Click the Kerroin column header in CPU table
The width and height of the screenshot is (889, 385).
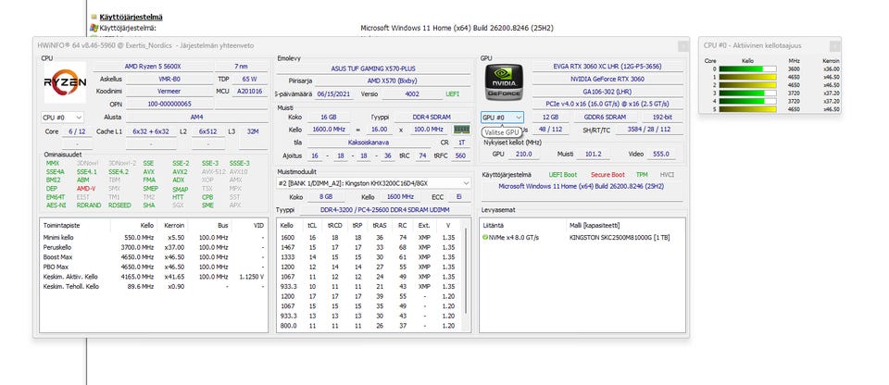click(172, 225)
